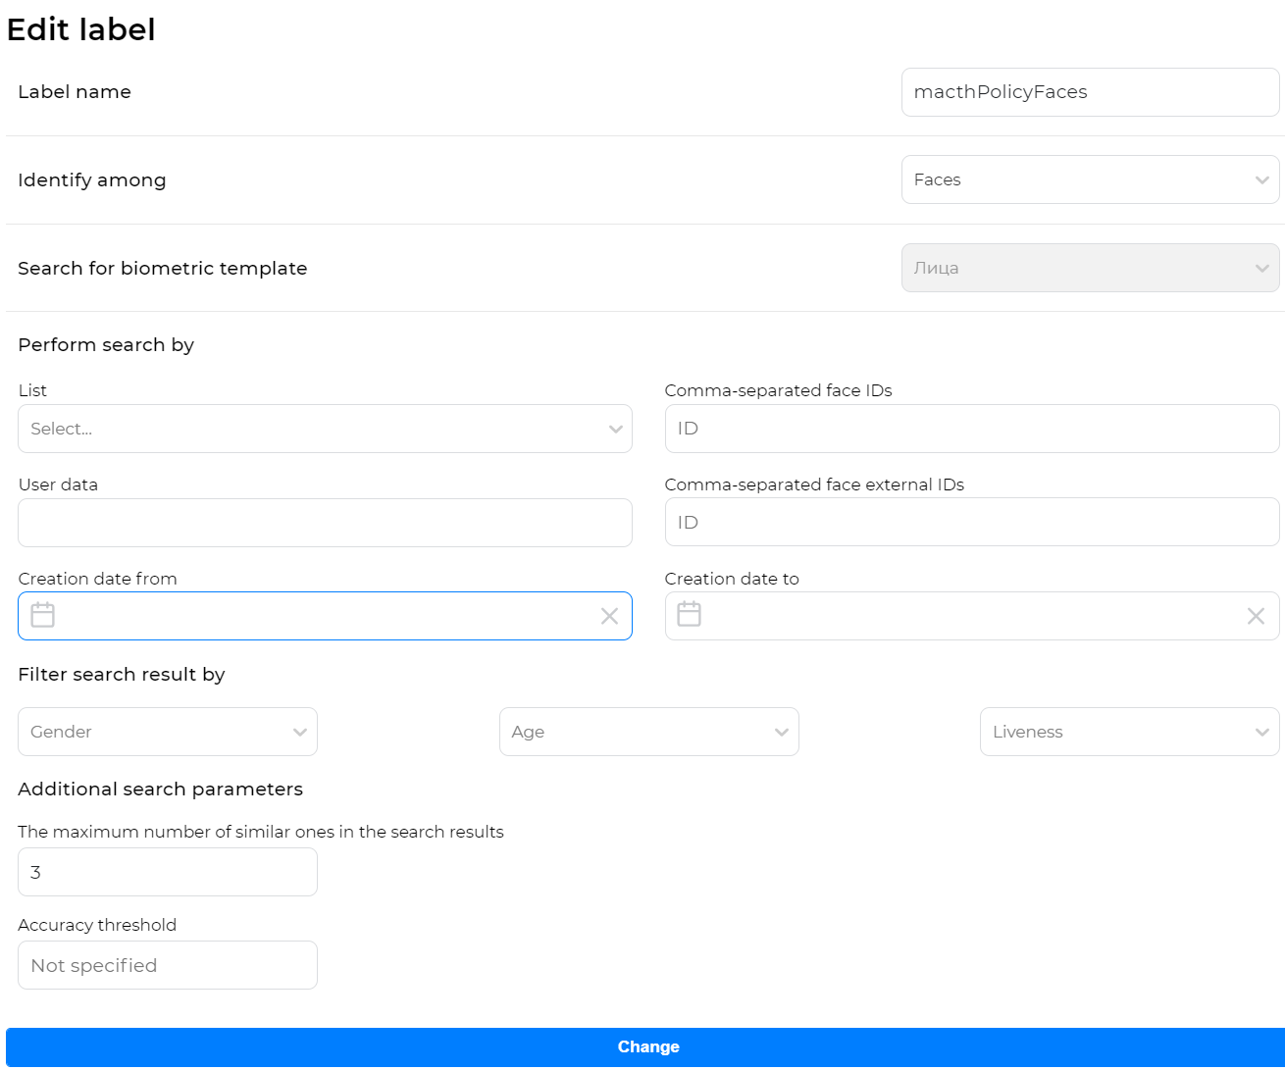Open the calendar picker for Creation date from
Image resolution: width=1285 pixels, height=1070 pixels.
click(42, 615)
